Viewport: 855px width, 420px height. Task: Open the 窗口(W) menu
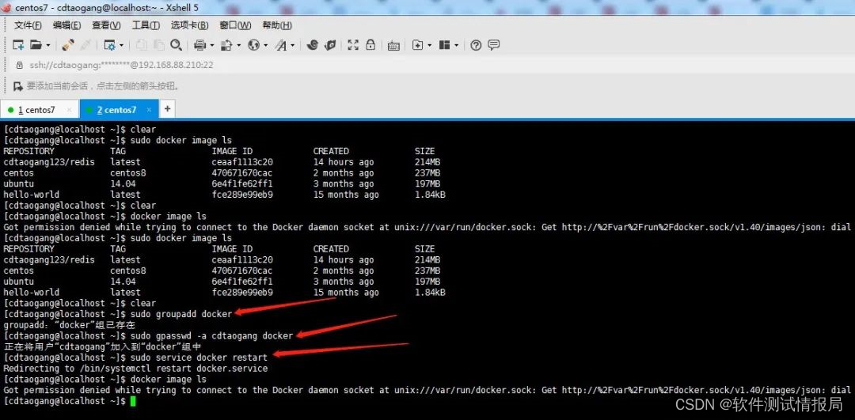pos(235,25)
